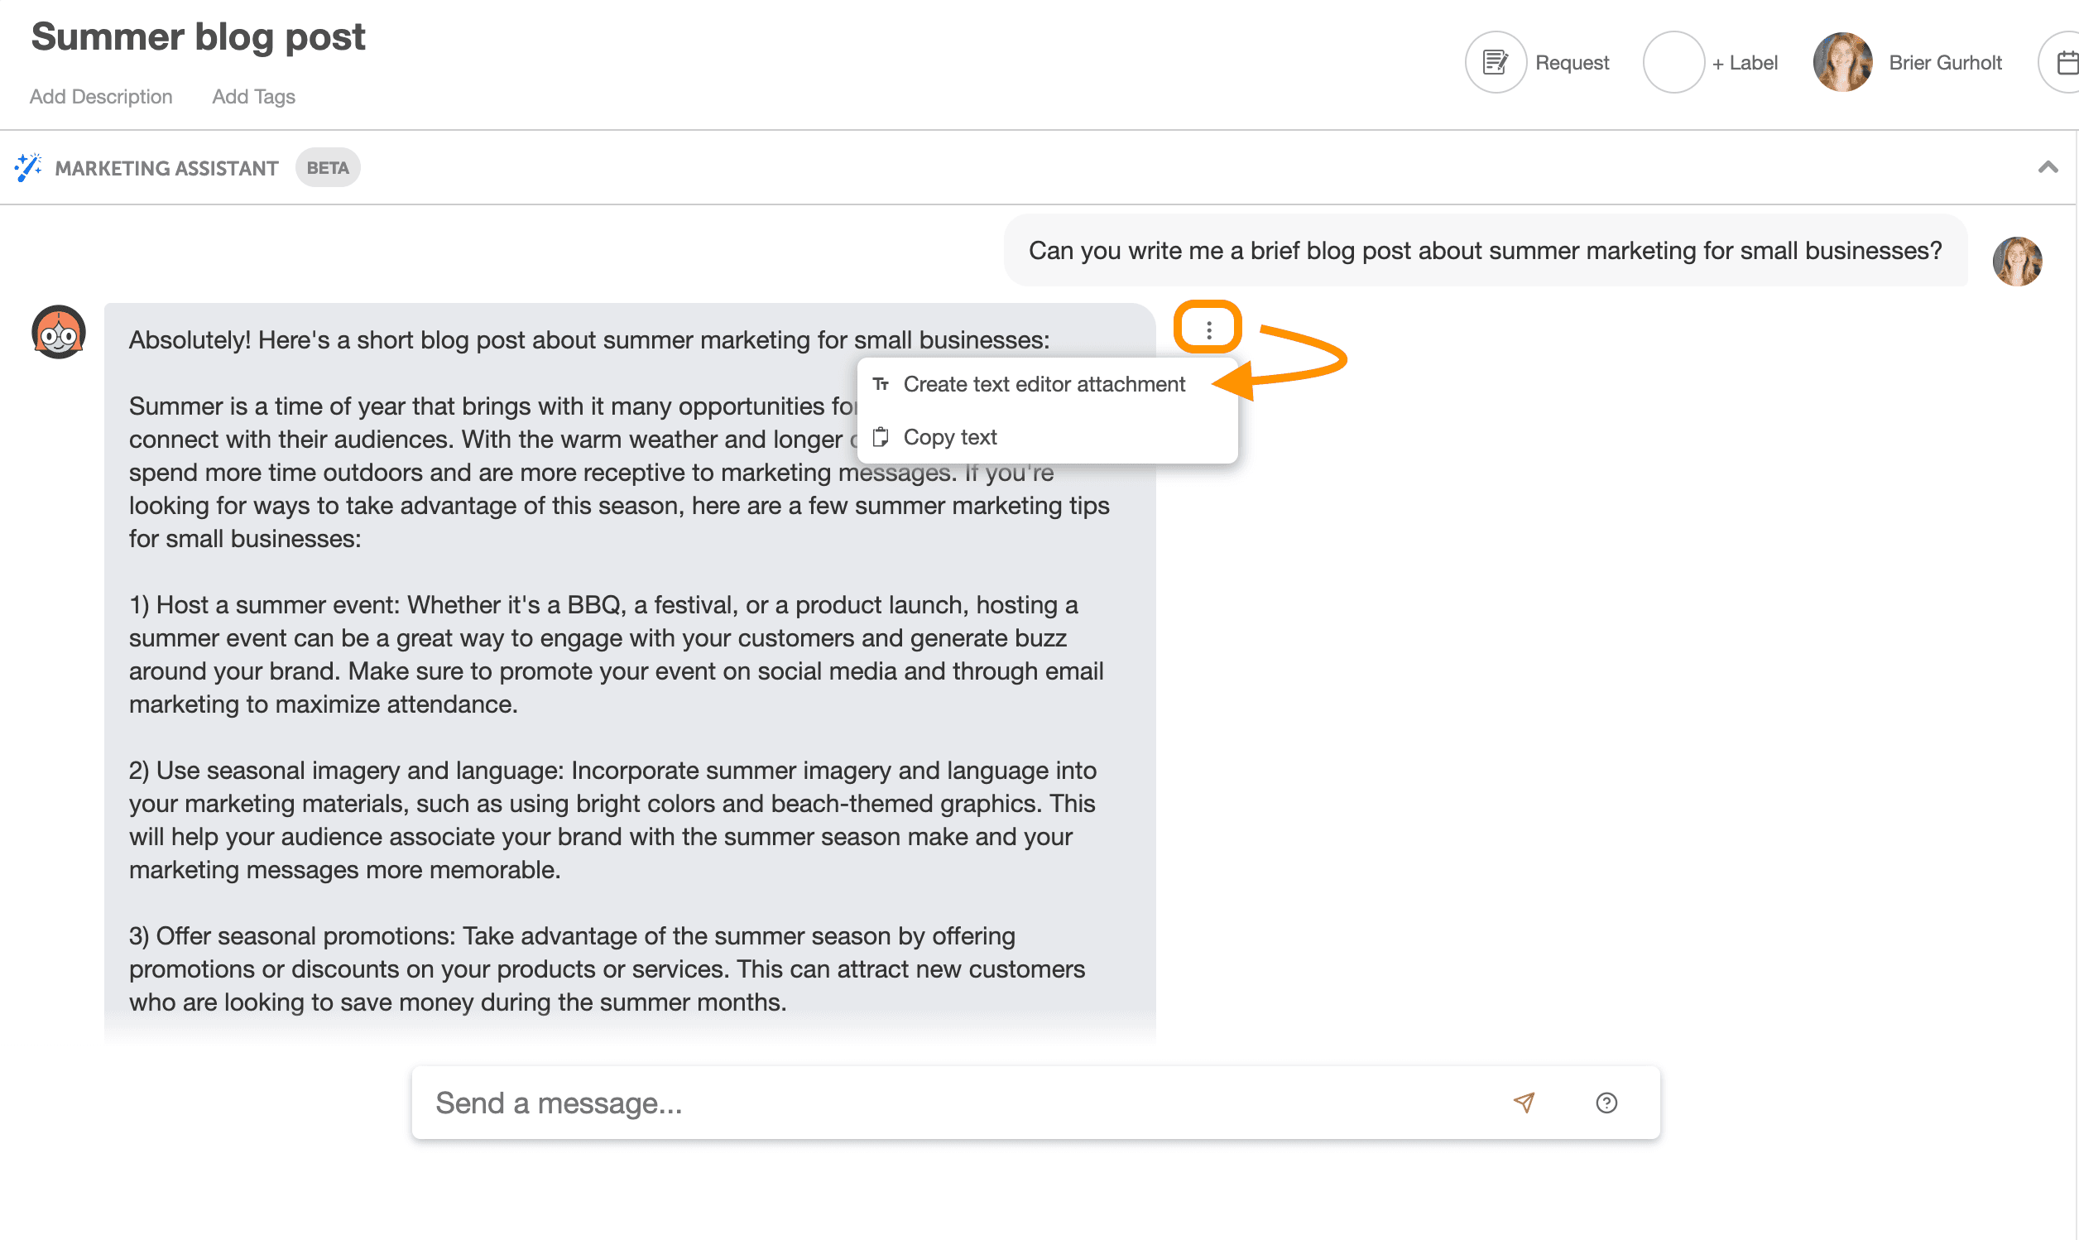Click the Request button label

[1571, 63]
